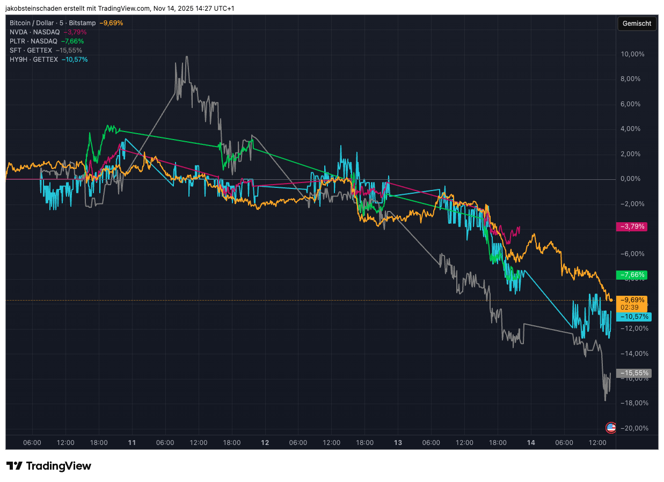Click date label 13 on time axis

click(x=398, y=443)
